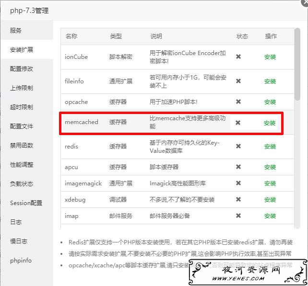Go to 性能调整 tab

click(x=27, y=165)
